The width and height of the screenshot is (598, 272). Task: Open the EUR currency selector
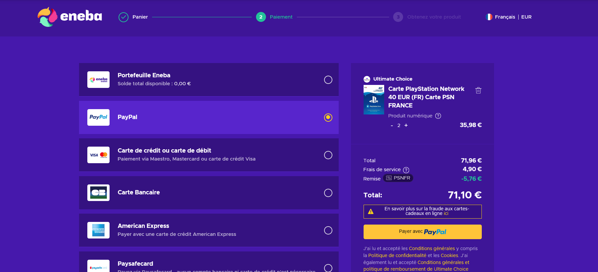[526, 17]
